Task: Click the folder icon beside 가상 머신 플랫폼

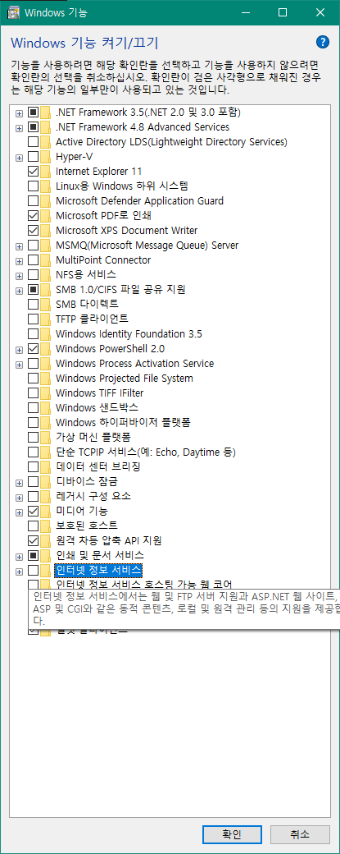Action: tap(46, 437)
